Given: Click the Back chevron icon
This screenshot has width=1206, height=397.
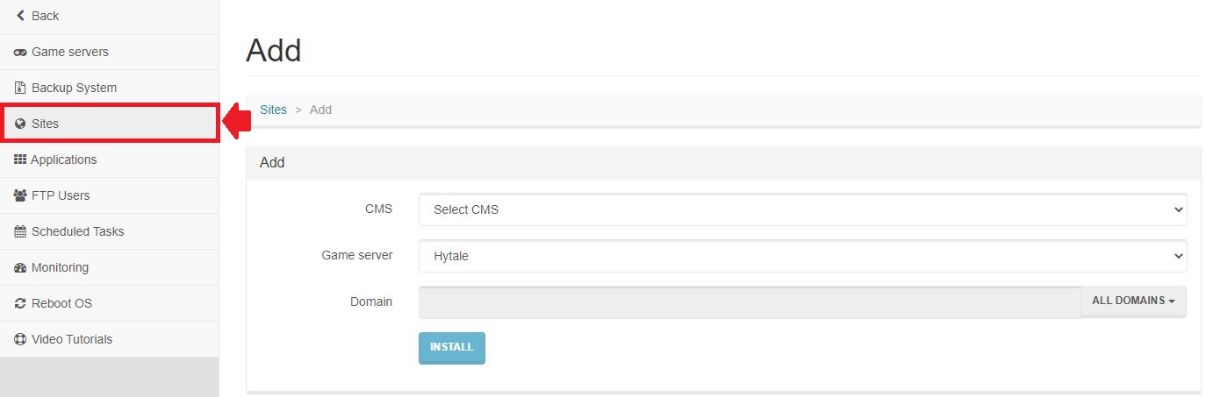Looking at the screenshot, I should pos(20,16).
